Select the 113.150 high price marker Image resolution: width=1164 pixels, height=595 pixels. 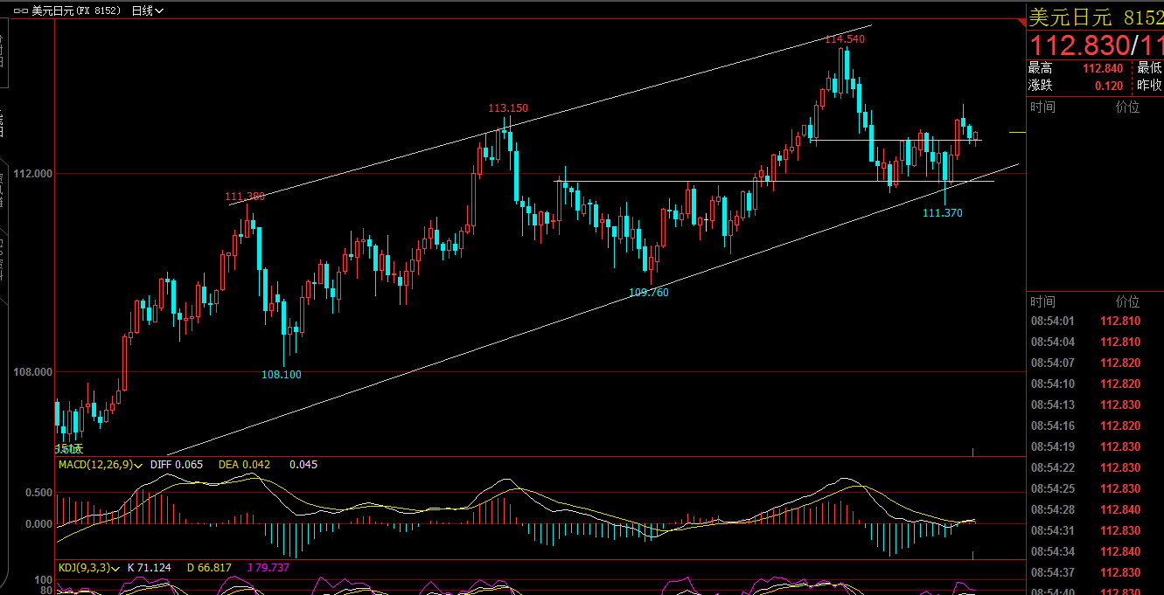pos(507,108)
